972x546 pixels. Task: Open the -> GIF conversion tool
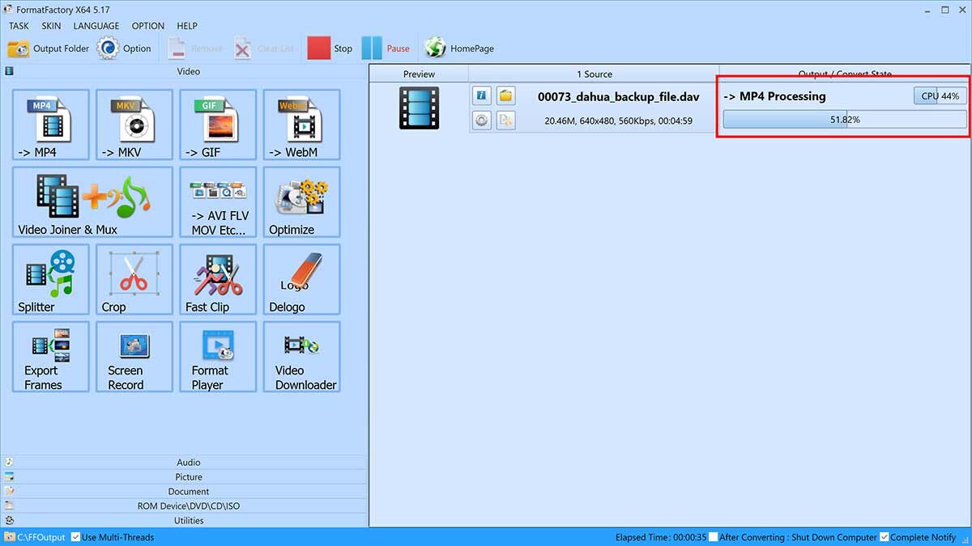point(218,125)
